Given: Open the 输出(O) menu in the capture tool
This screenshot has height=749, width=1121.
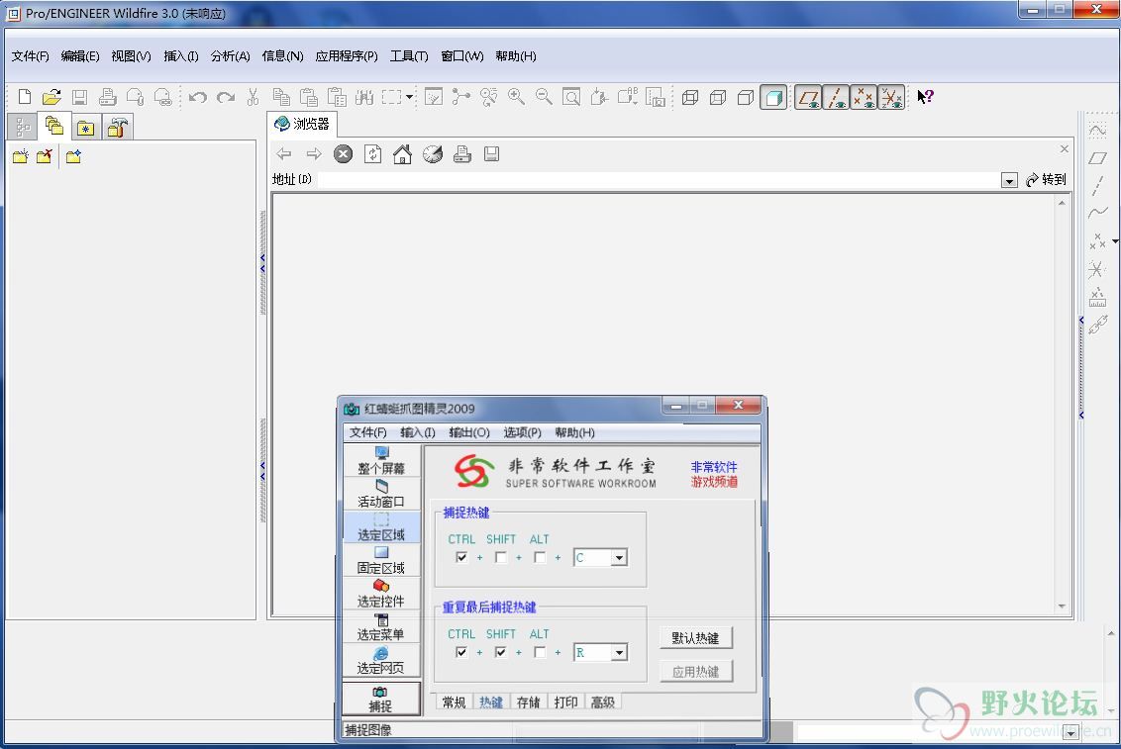Looking at the screenshot, I should click(469, 432).
